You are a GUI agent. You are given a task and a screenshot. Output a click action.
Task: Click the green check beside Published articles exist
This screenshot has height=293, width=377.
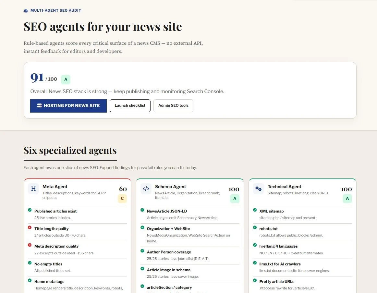(x=30, y=210)
